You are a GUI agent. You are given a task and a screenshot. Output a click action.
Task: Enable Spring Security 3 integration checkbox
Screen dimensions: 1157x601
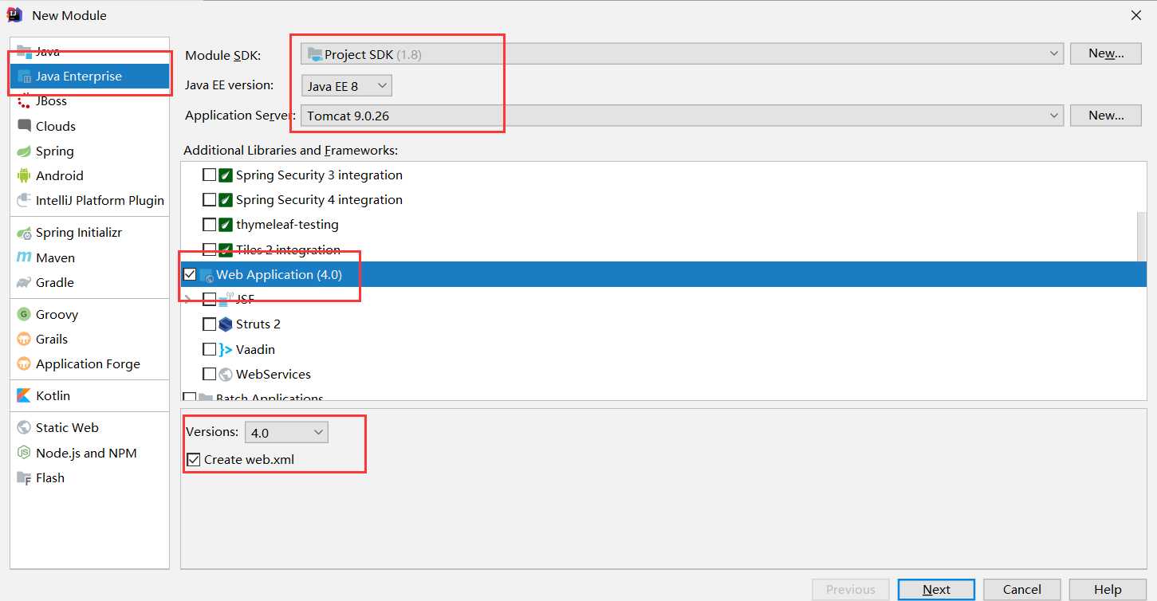209,175
